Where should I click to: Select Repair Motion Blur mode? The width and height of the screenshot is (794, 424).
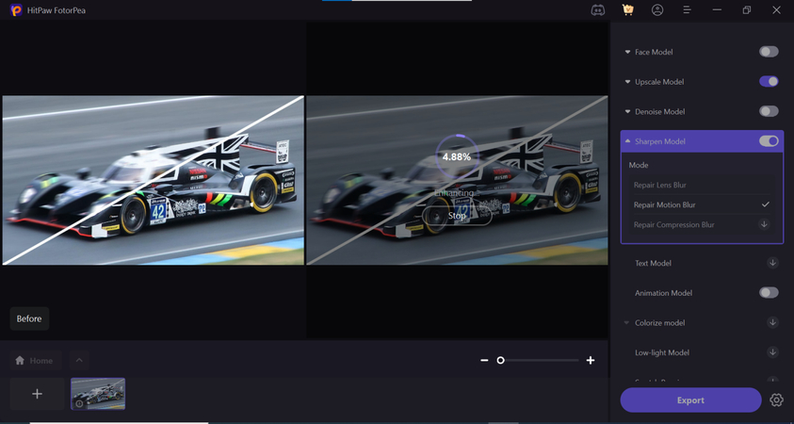coord(702,204)
